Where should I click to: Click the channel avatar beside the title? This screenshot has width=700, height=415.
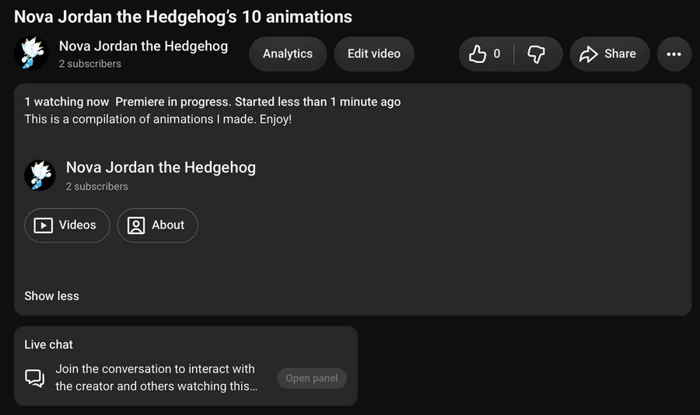[x=31, y=54]
